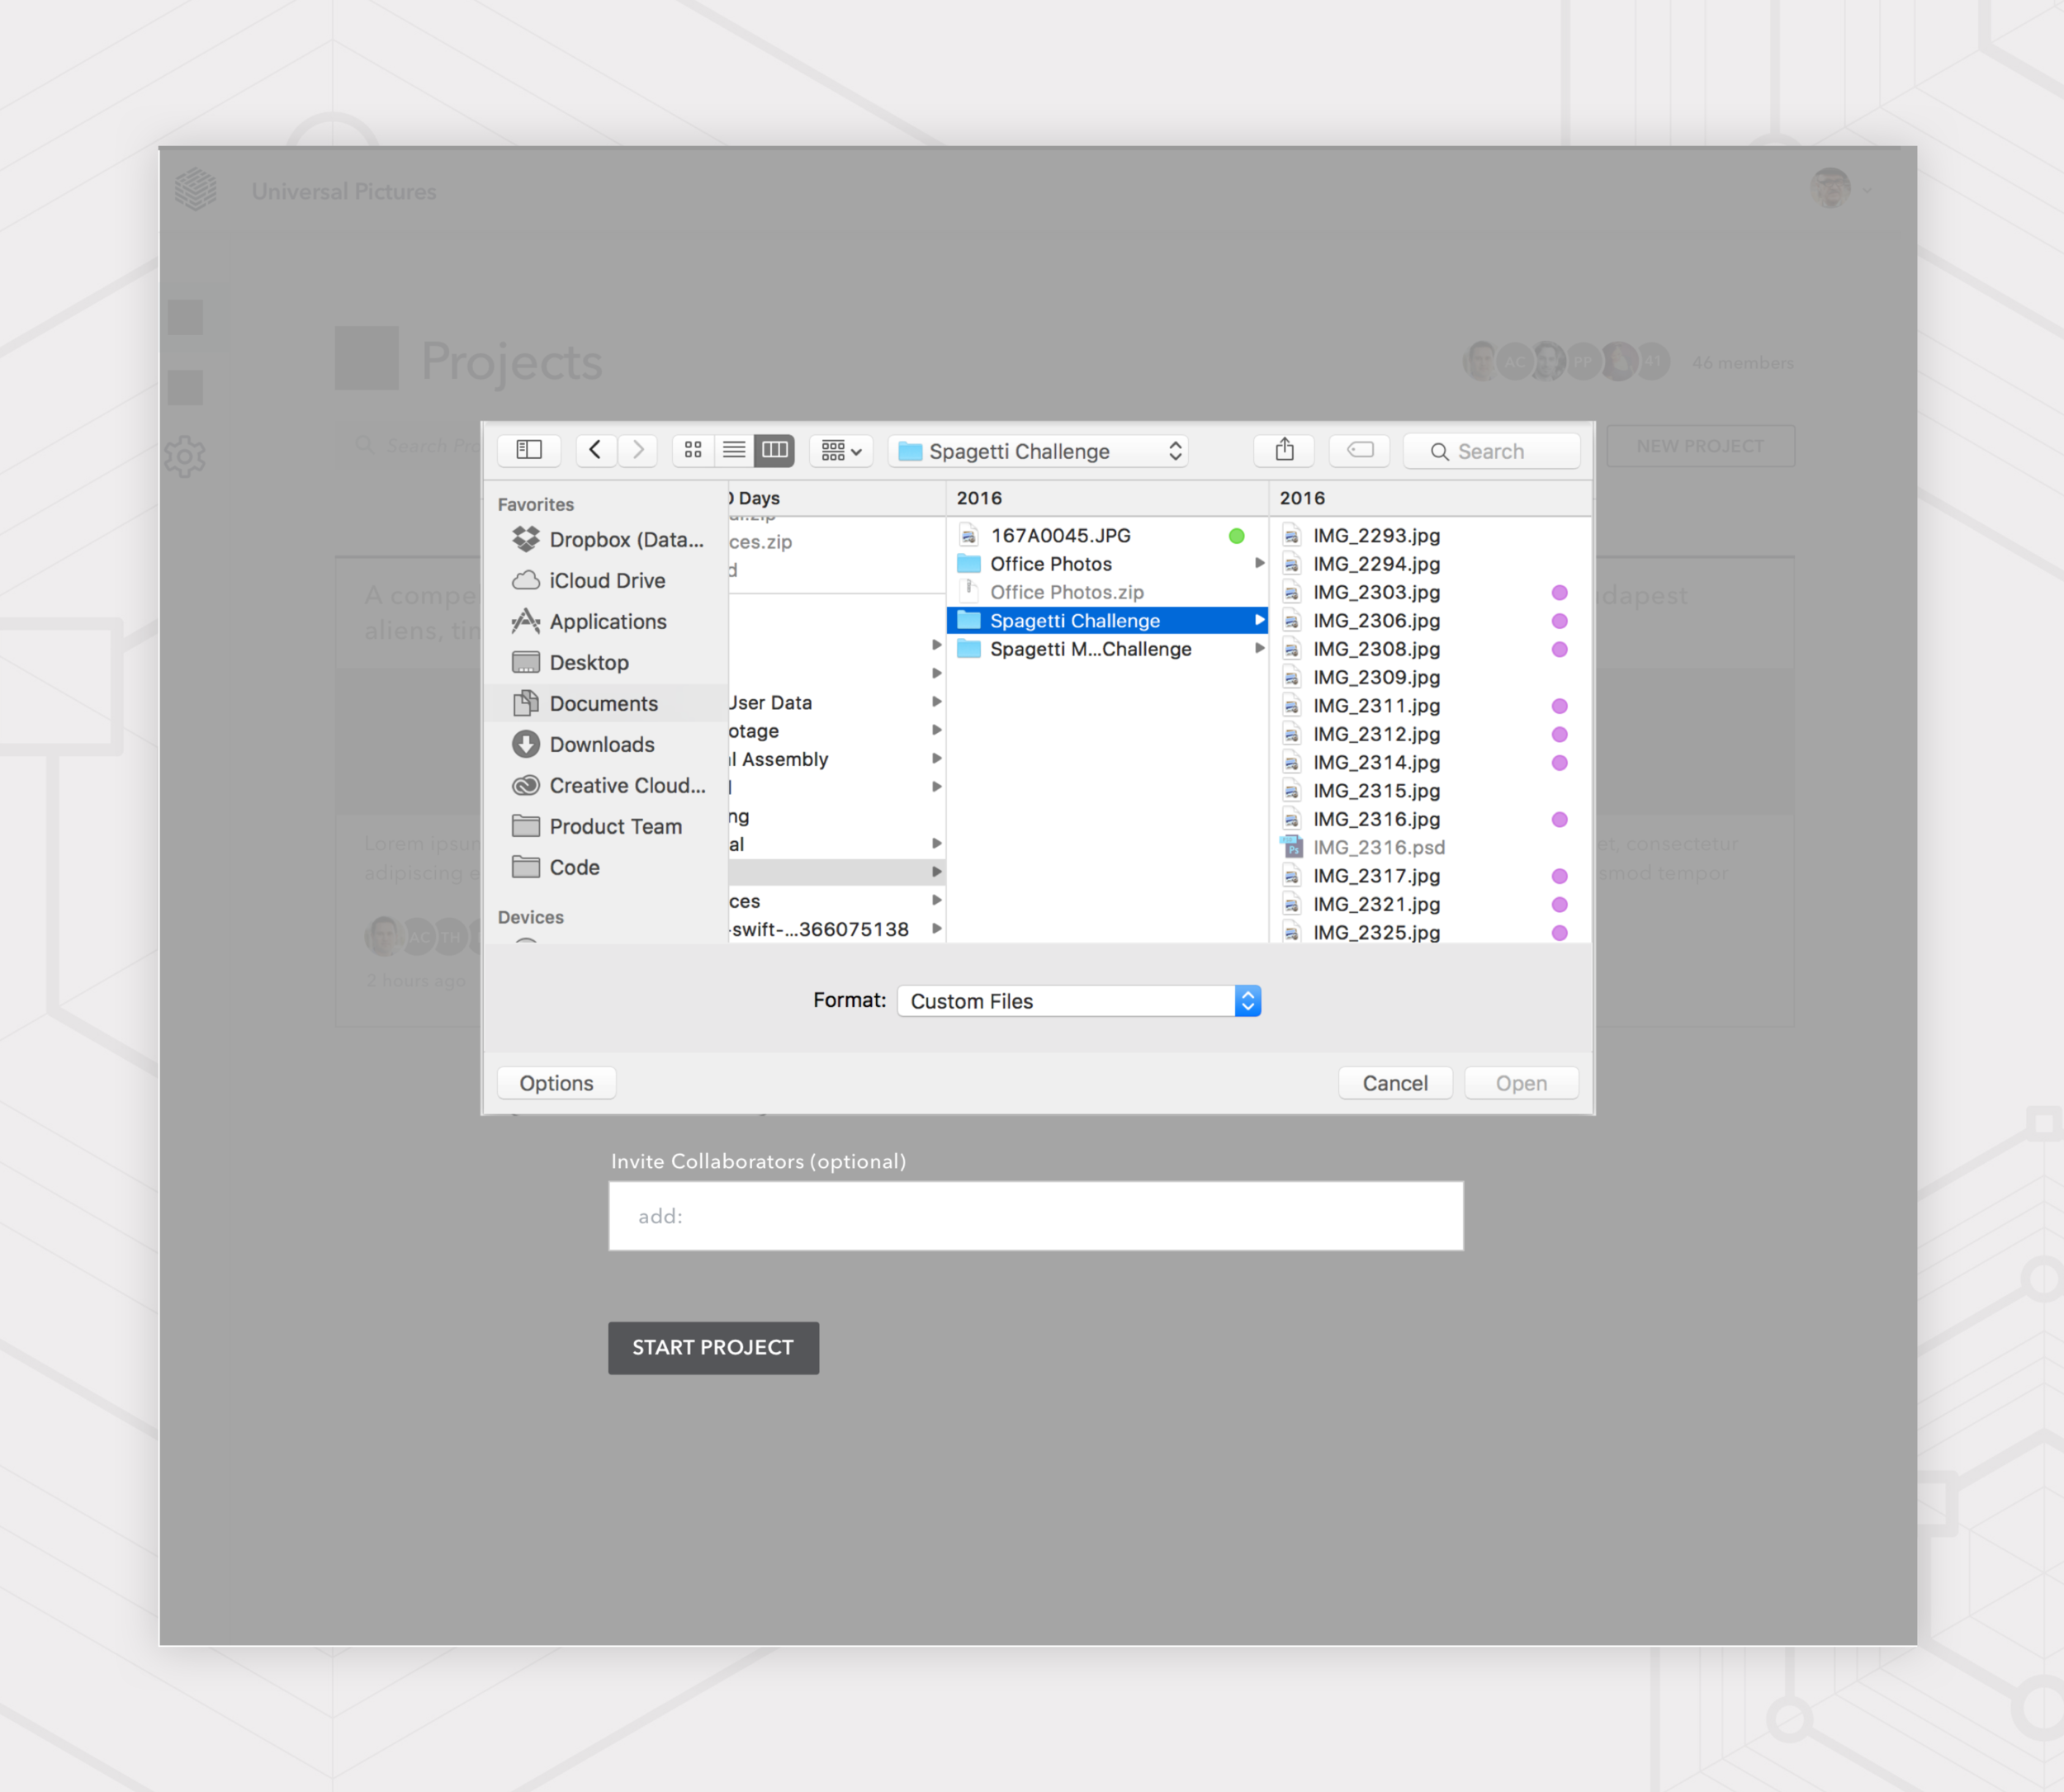Open the settings gear in left rail
Screen dimensions: 2064x1792
point(185,457)
